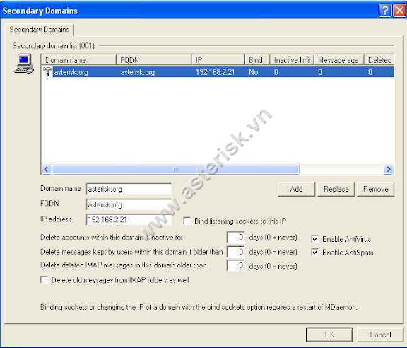Viewport: 407px width, 348px height.
Task: Open the help question mark button
Action: (385, 11)
